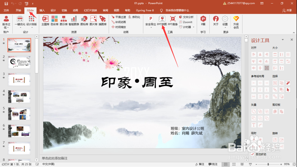The width and height of the screenshot is (297, 167).
Task: Open the quick access toolbar customize arrow
Action: click(33, 3)
